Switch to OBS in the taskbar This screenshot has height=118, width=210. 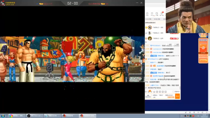point(35,116)
